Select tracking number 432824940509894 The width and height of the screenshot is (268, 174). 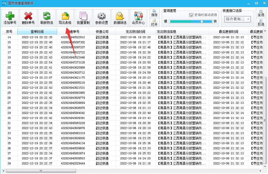73,103
